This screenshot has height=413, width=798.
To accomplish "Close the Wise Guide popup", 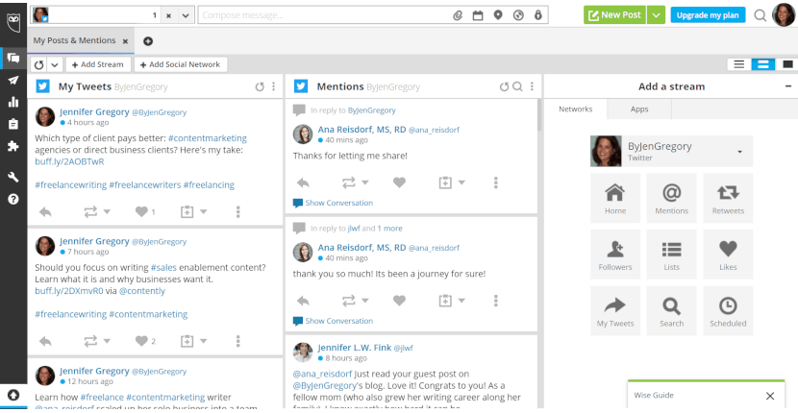I will [x=770, y=396].
